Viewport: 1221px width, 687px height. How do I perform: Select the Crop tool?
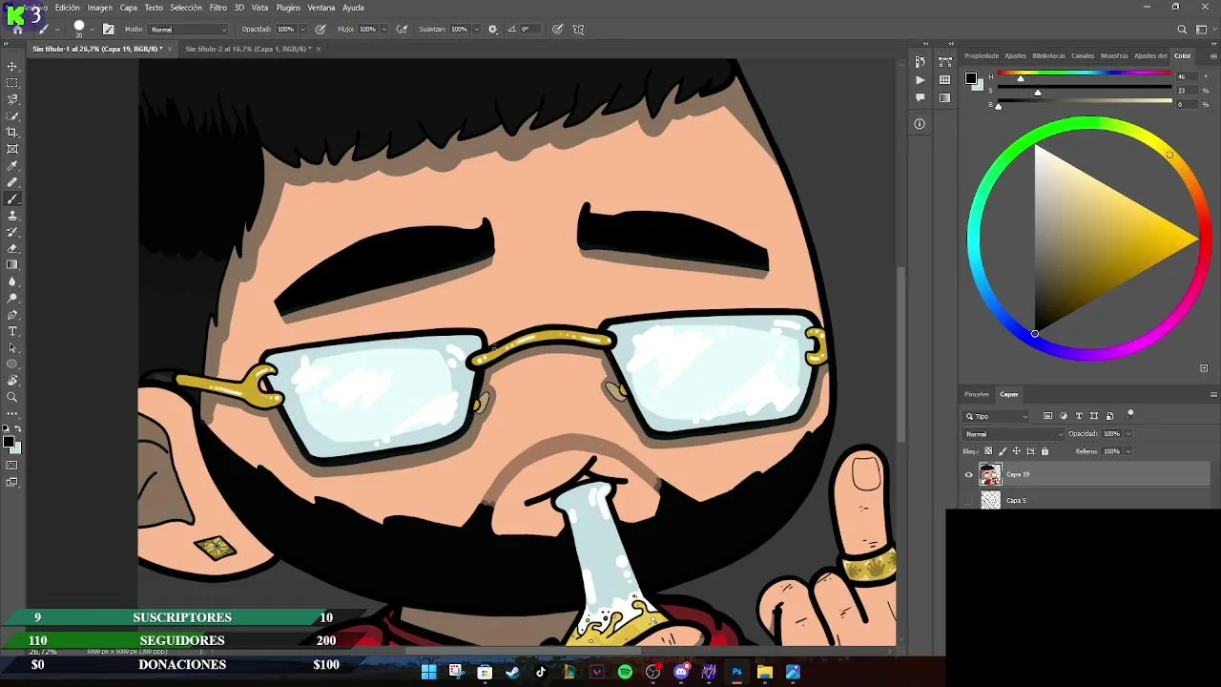tap(12, 133)
